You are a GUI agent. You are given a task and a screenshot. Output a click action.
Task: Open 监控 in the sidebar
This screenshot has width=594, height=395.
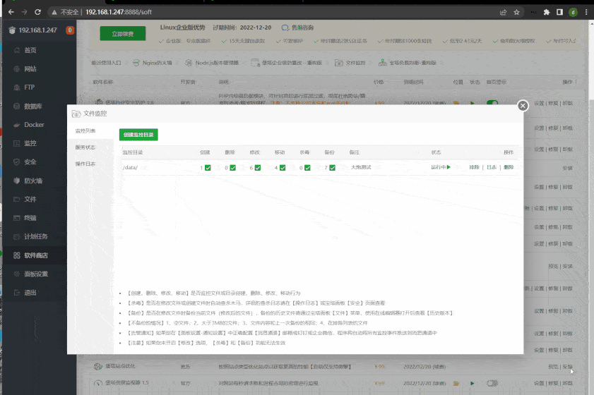pos(30,143)
